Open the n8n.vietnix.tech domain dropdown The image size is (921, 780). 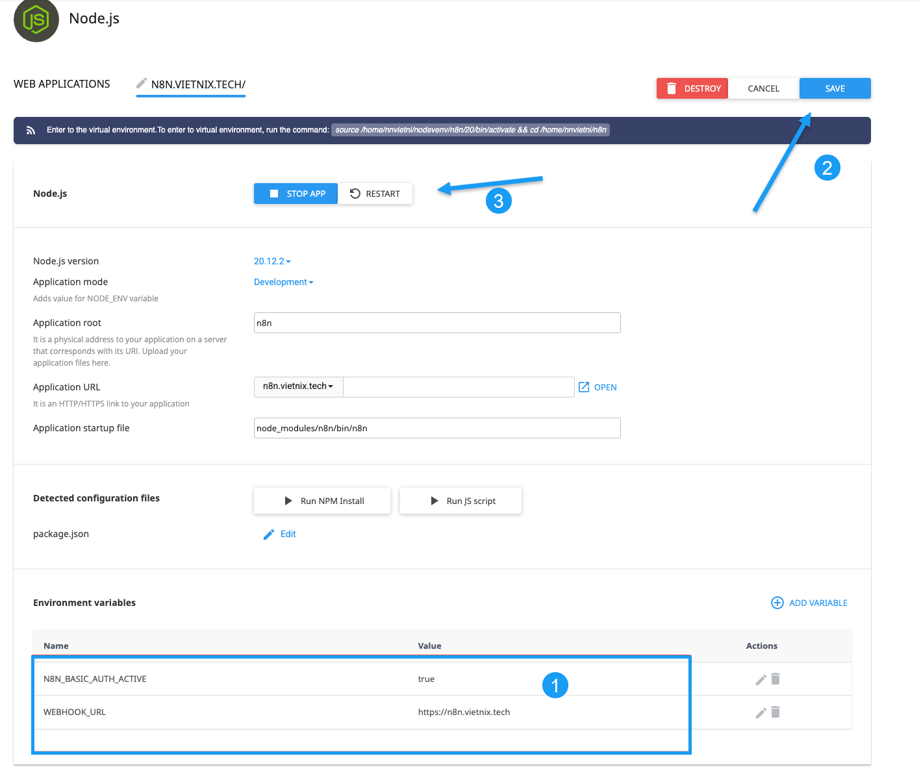pos(298,386)
